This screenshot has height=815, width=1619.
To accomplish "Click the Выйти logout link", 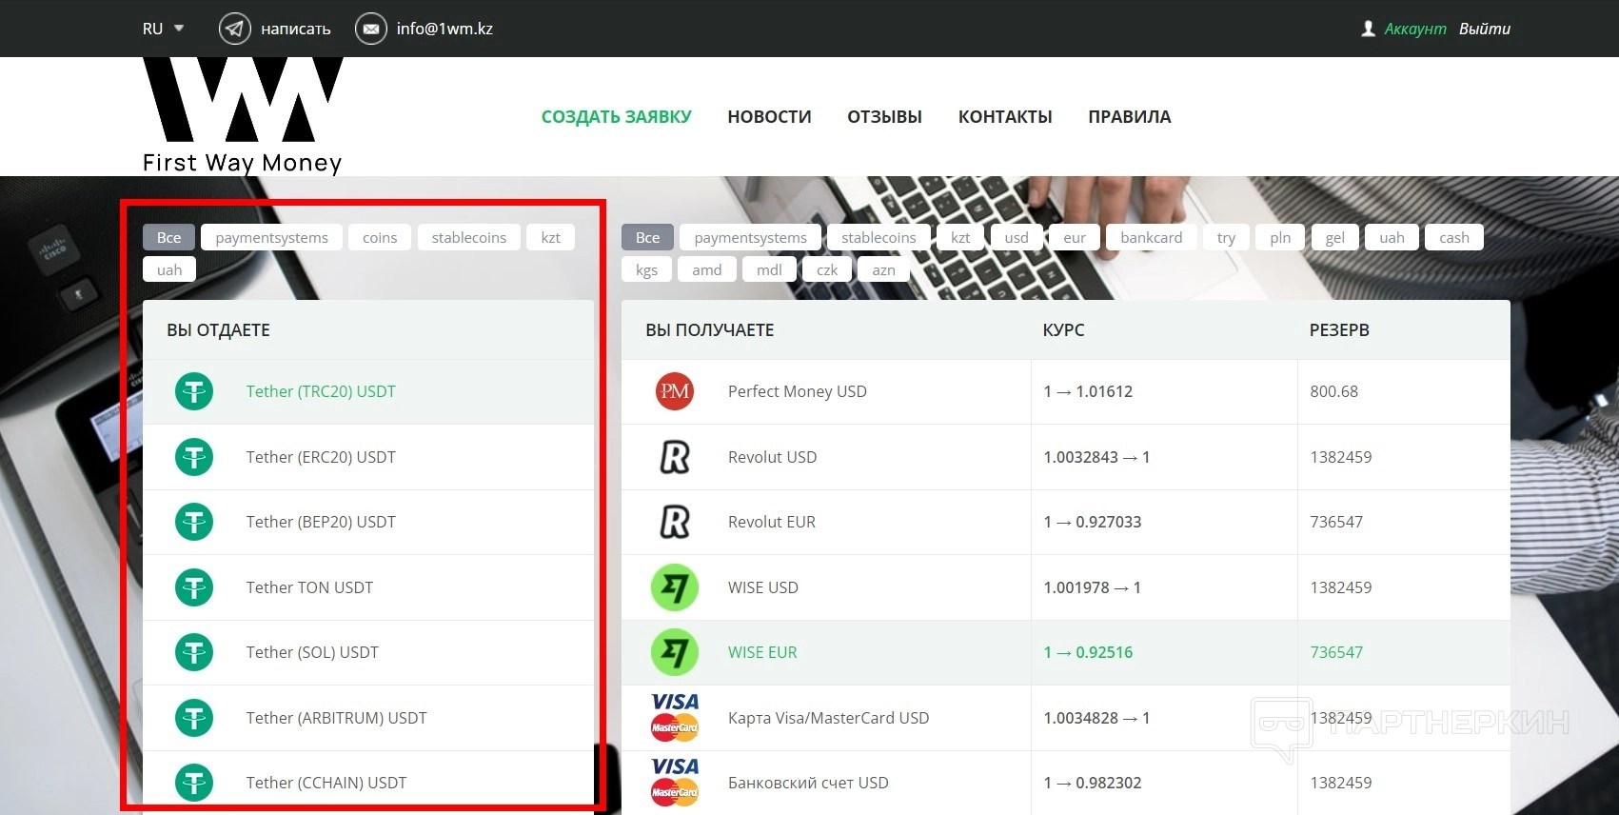I will point(1485,29).
